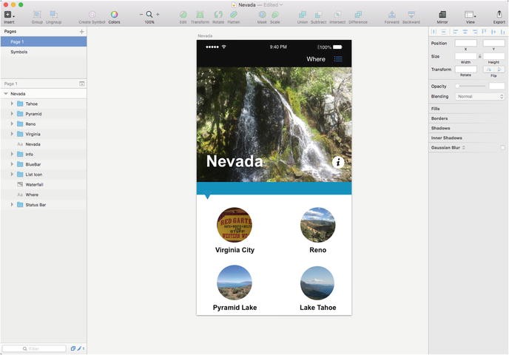Image resolution: width=509 pixels, height=355 pixels.
Task: Expand the Status Bar layer group
Action: [x=12, y=204]
